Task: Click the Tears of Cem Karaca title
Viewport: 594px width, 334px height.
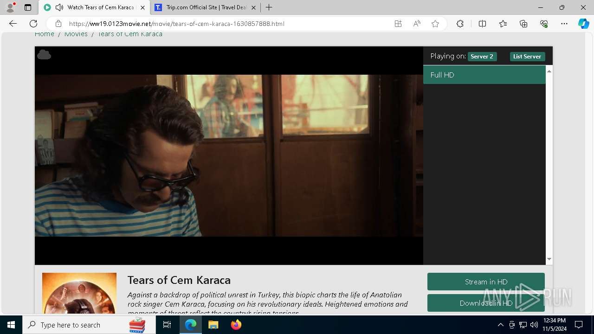Action: click(x=179, y=280)
